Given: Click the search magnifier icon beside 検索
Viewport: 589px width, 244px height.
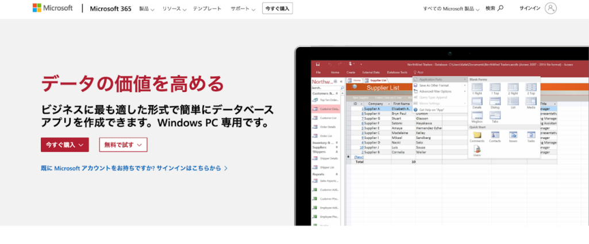Looking at the screenshot, I should pos(501,8).
